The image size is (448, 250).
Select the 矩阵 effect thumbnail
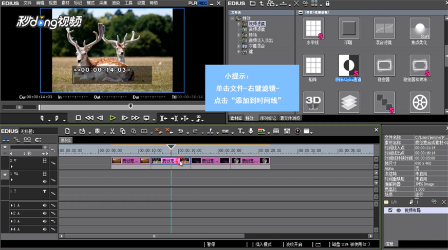coord(313,65)
